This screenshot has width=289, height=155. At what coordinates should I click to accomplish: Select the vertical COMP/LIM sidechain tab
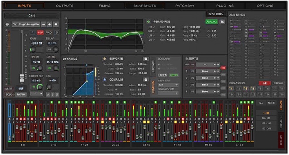coord(153,88)
